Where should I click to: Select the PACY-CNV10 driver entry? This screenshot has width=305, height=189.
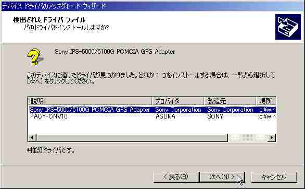point(49,116)
